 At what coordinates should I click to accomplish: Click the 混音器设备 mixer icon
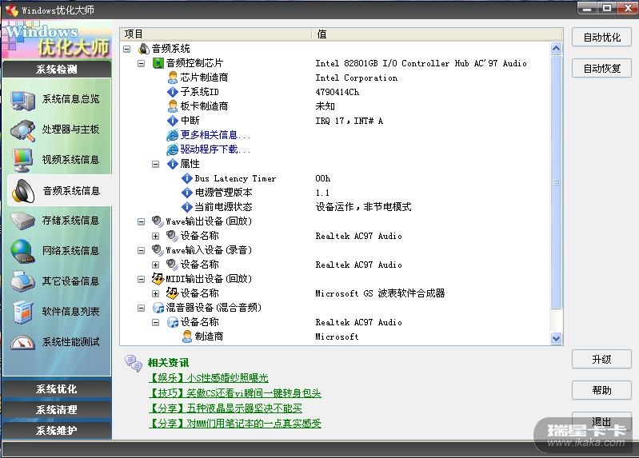tap(158, 308)
